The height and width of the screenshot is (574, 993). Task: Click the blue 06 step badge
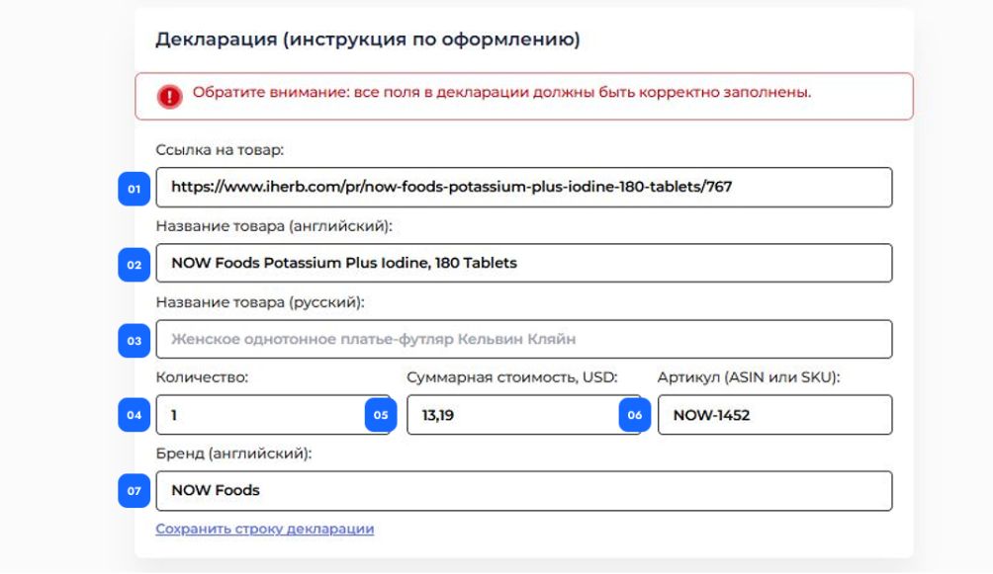point(635,415)
